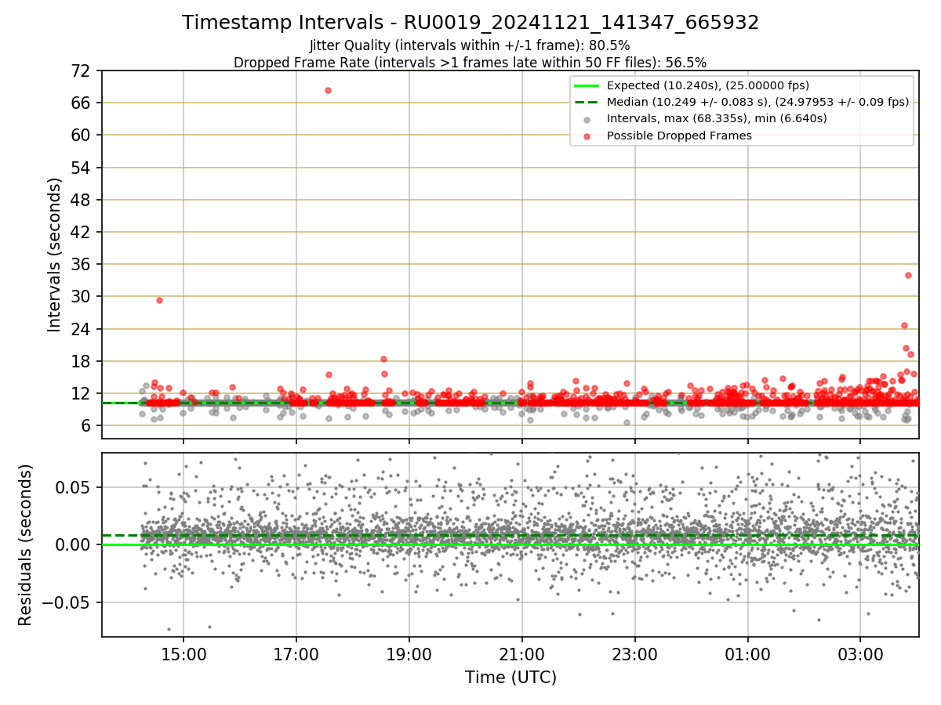Click the solid green Expected legend line
941x705 pixels.
[587, 86]
